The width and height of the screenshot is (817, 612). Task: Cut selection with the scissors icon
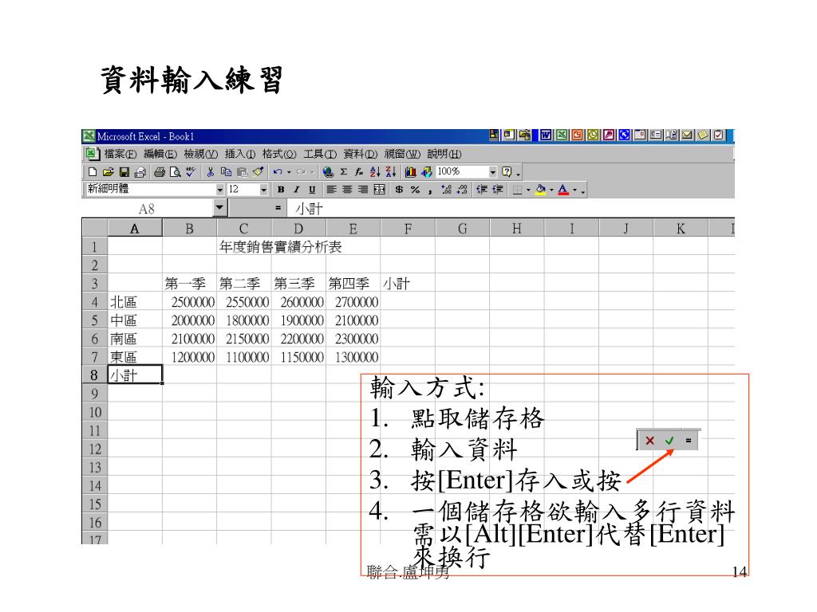(211, 172)
